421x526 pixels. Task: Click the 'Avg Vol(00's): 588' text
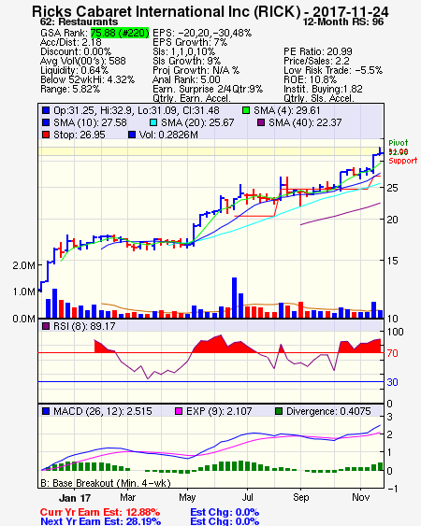pos(83,61)
